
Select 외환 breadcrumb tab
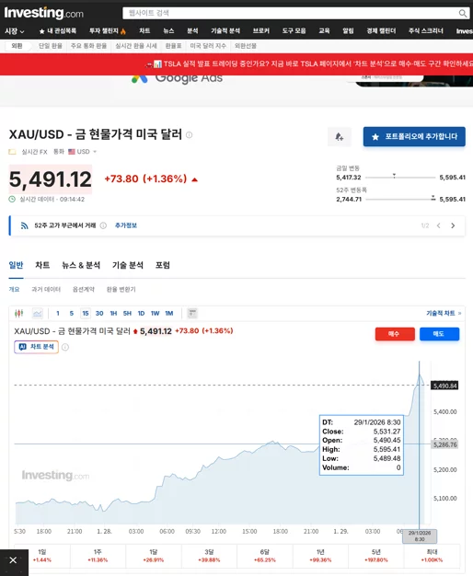point(17,46)
